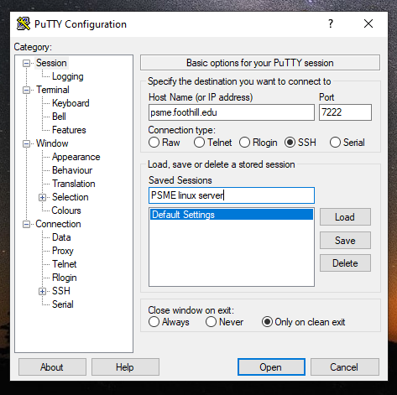This screenshot has height=395, width=397.
Task: Click the Help button
Action: [x=125, y=367]
